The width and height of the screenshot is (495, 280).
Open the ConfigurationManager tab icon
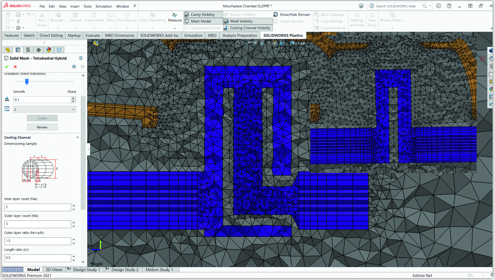pos(28,50)
